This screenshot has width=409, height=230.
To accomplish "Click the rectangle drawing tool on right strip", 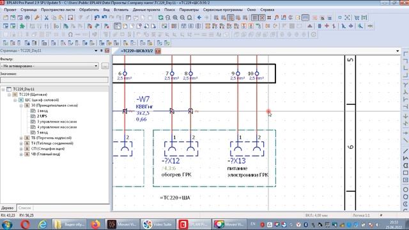I will [x=405, y=173].
